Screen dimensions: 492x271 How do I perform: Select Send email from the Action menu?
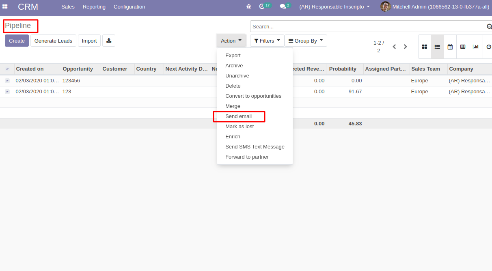coord(239,116)
